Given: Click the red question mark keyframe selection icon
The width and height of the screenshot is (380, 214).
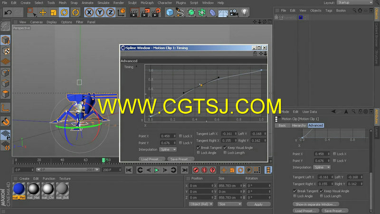Looking at the screenshot, I should (212, 170).
